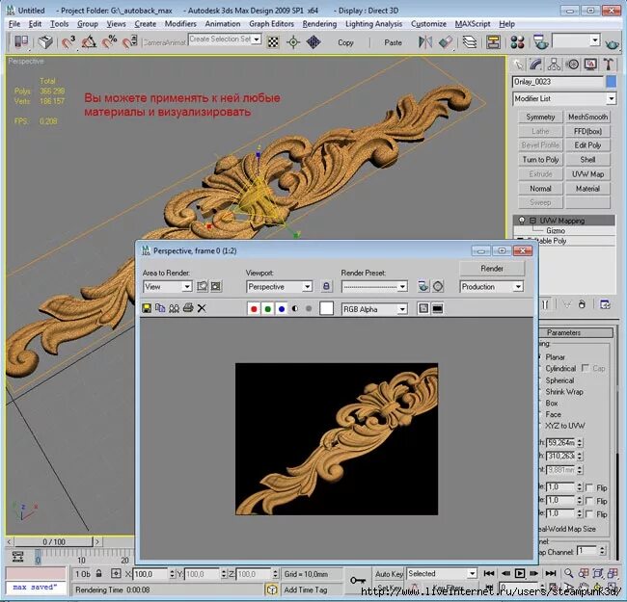Open the Curve Editor icon in toolbar
The height and width of the screenshot is (602, 627).
(x=494, y=42)
